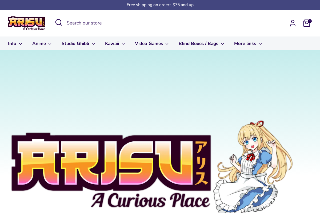
Task: Open the shopping cart bag icon
Action: (x=306, y=23)
